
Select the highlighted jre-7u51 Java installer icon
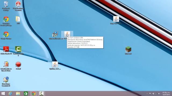(x=67, y=34)
